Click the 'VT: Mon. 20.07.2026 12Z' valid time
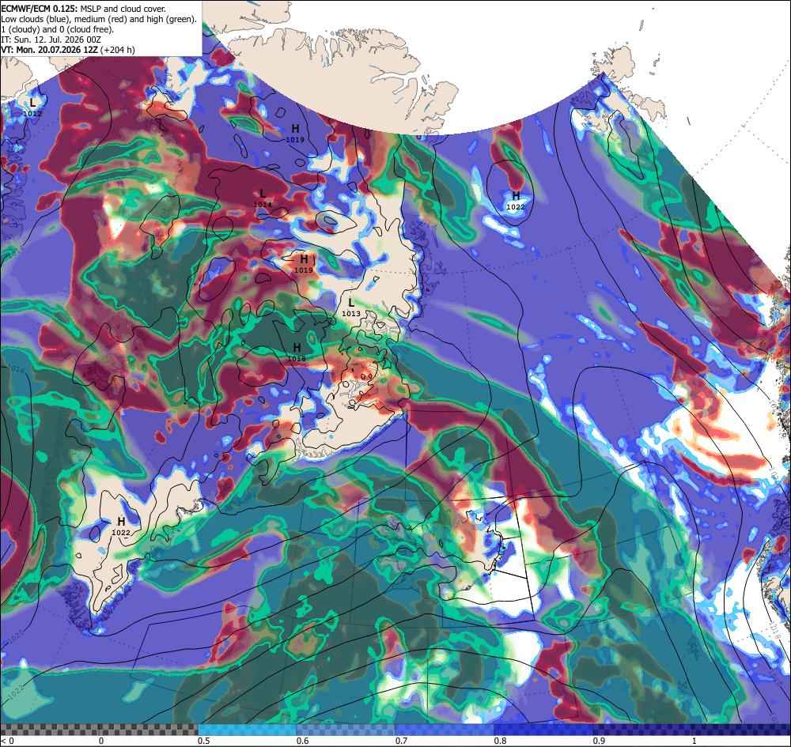Viewport: 791px width, 747px height. point(49,49)
